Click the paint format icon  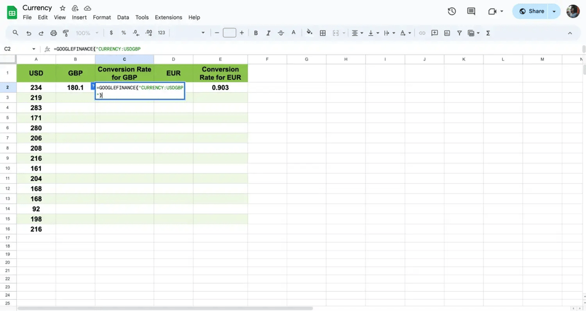click(66, 33)
